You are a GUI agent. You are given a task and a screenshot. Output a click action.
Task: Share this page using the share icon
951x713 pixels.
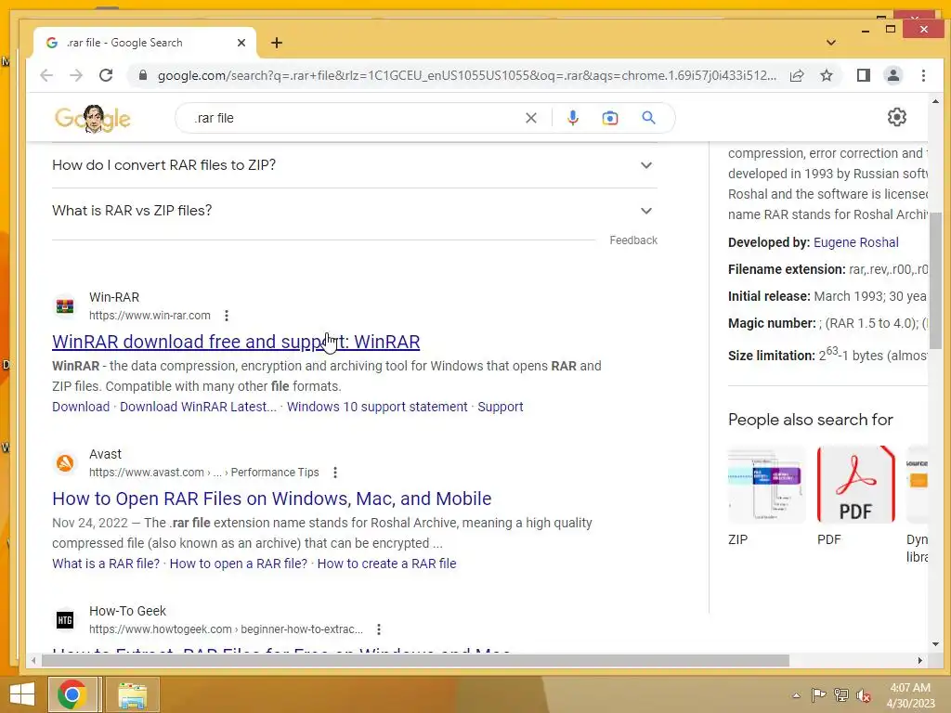coord(797,75)
